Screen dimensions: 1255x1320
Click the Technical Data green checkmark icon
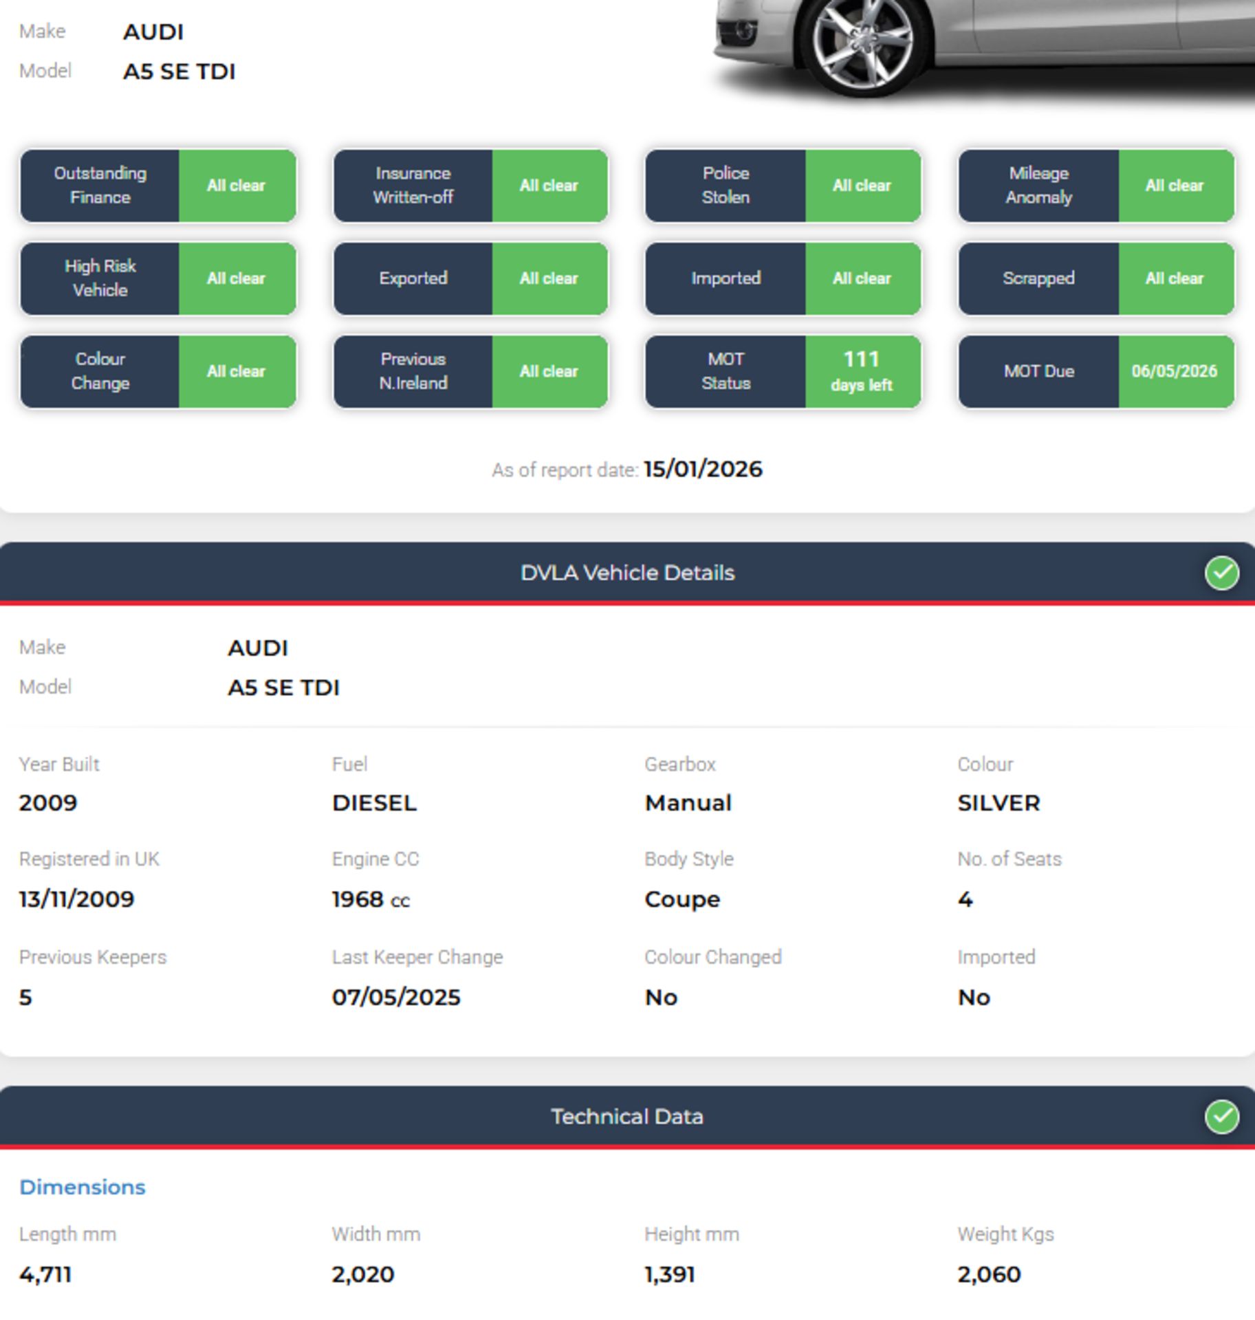click(x=1221, y=1116)
